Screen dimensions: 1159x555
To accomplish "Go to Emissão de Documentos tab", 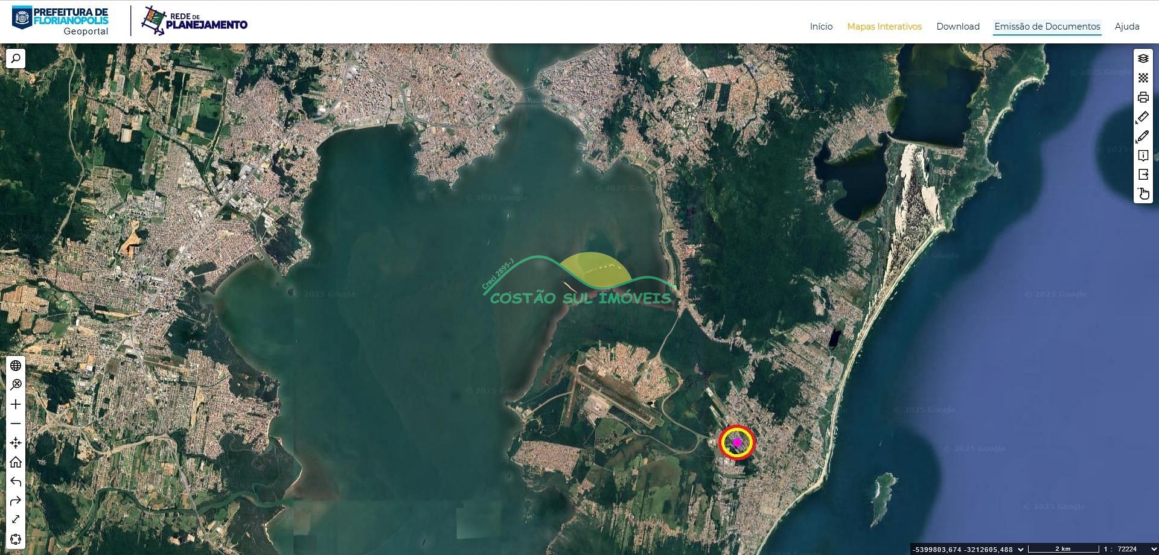I will pyautogui.click(x=1047, y=27).
